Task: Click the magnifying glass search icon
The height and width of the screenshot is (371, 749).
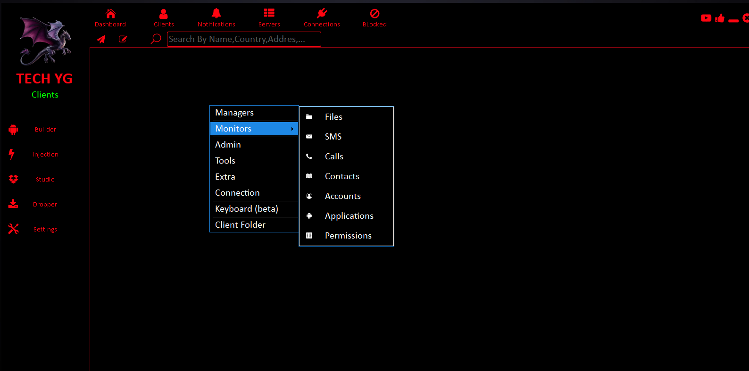Action: [156, 39]
